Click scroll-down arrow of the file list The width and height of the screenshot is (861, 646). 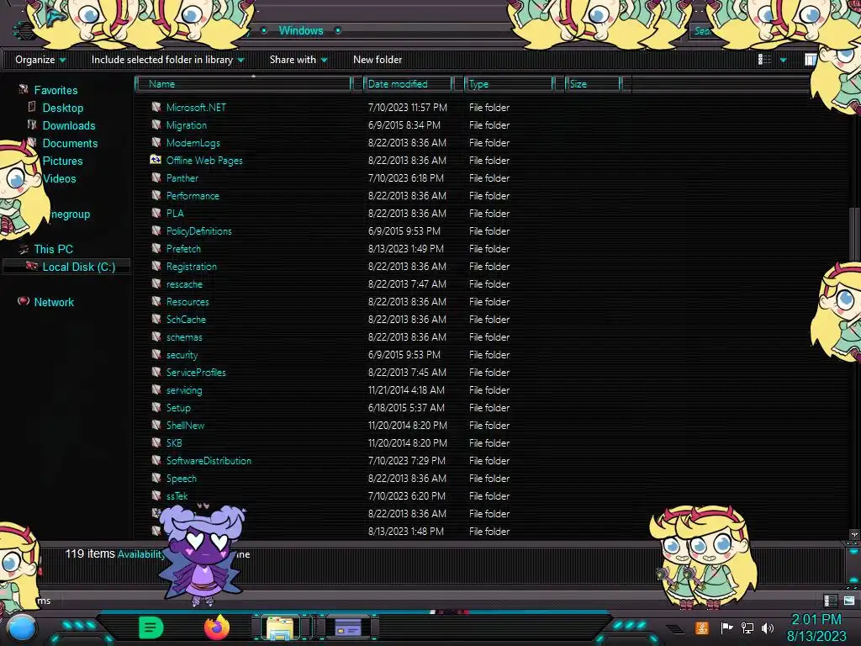(x=854, y=534)
